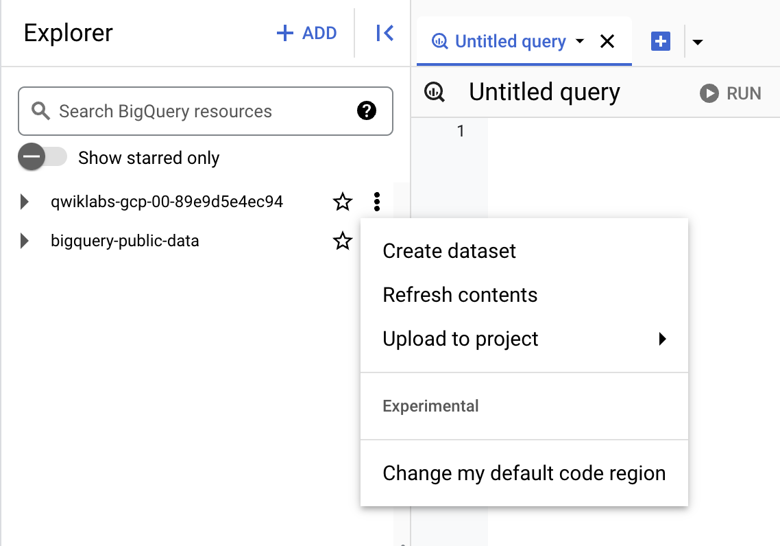Screen dimensions: 780x546
Task: Open the Upload to project submenu
Action: [x=524, y=339]
